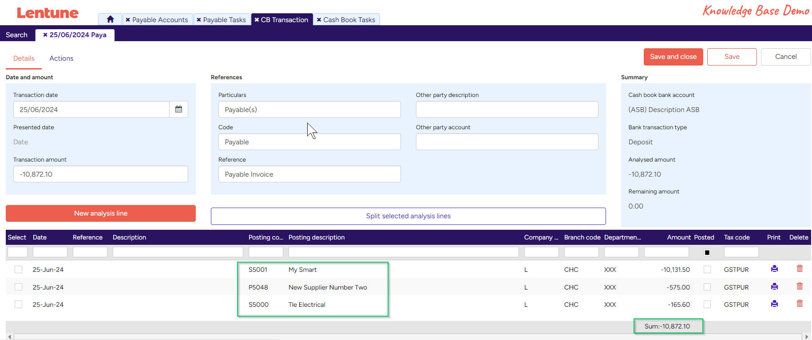Delete the My Smart analysis line

[800, 269]
